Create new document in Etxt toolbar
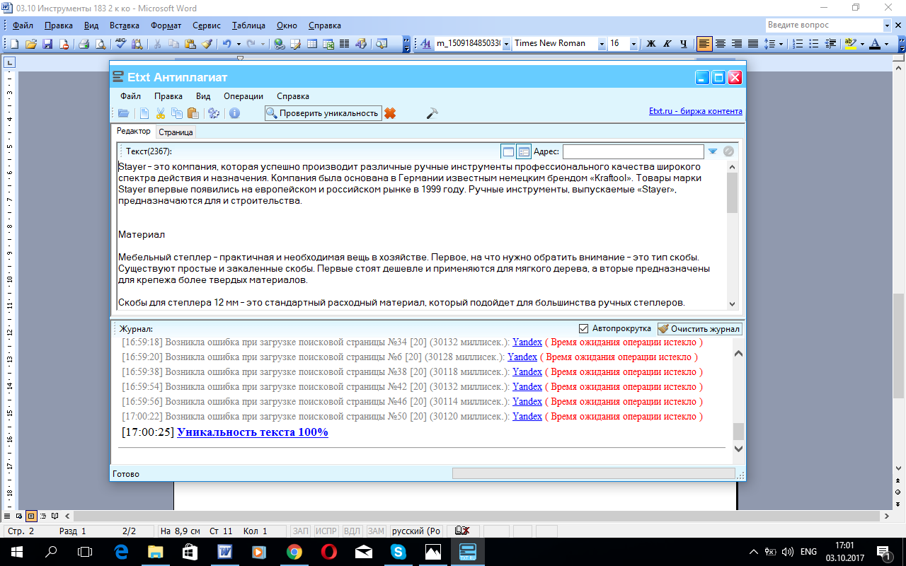Image resolution: width=906 pixels, height=566 pixels. pos(144,113)
